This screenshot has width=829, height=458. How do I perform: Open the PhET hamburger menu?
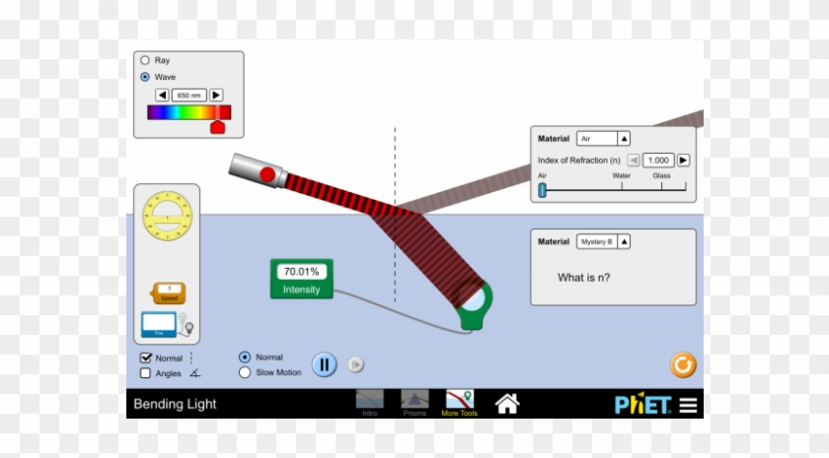coord(688,405)
